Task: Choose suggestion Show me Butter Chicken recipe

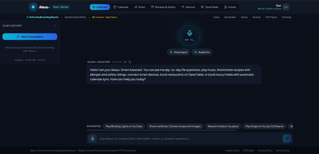Action: coord(175,126)
